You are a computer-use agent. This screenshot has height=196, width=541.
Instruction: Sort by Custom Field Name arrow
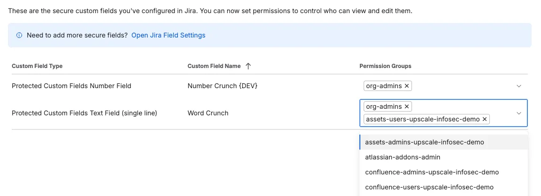click(248, 66)
